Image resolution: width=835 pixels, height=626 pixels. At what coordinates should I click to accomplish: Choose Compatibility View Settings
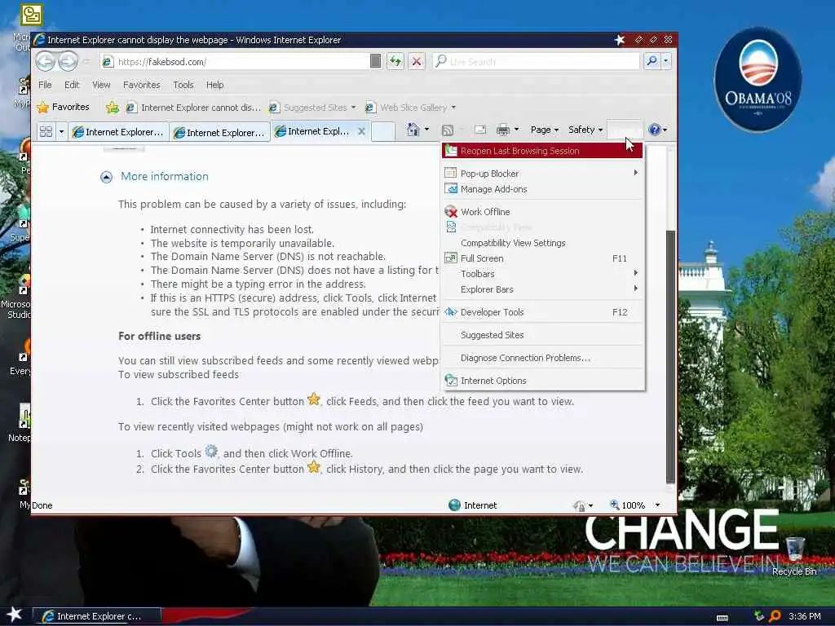point(542,243)
